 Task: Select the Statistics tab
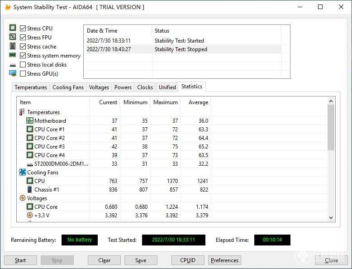[x=192, y=86]
